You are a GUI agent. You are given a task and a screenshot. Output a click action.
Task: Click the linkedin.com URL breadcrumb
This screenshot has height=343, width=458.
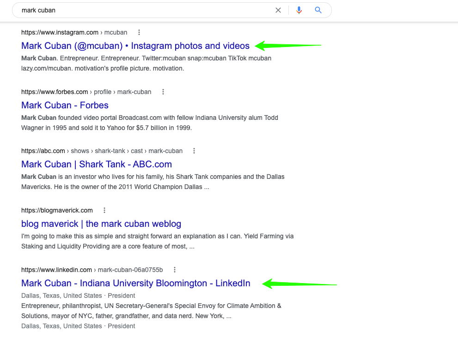92,270
